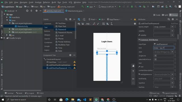Toggle pan hand tool on canvas
The height and width of the screenshot is (102, 182).
133,66
